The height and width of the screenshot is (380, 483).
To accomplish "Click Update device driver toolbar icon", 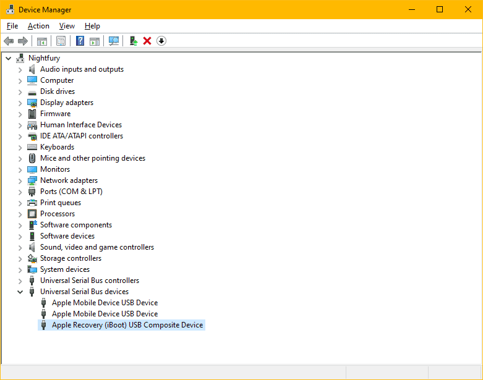I will point(134,41).
